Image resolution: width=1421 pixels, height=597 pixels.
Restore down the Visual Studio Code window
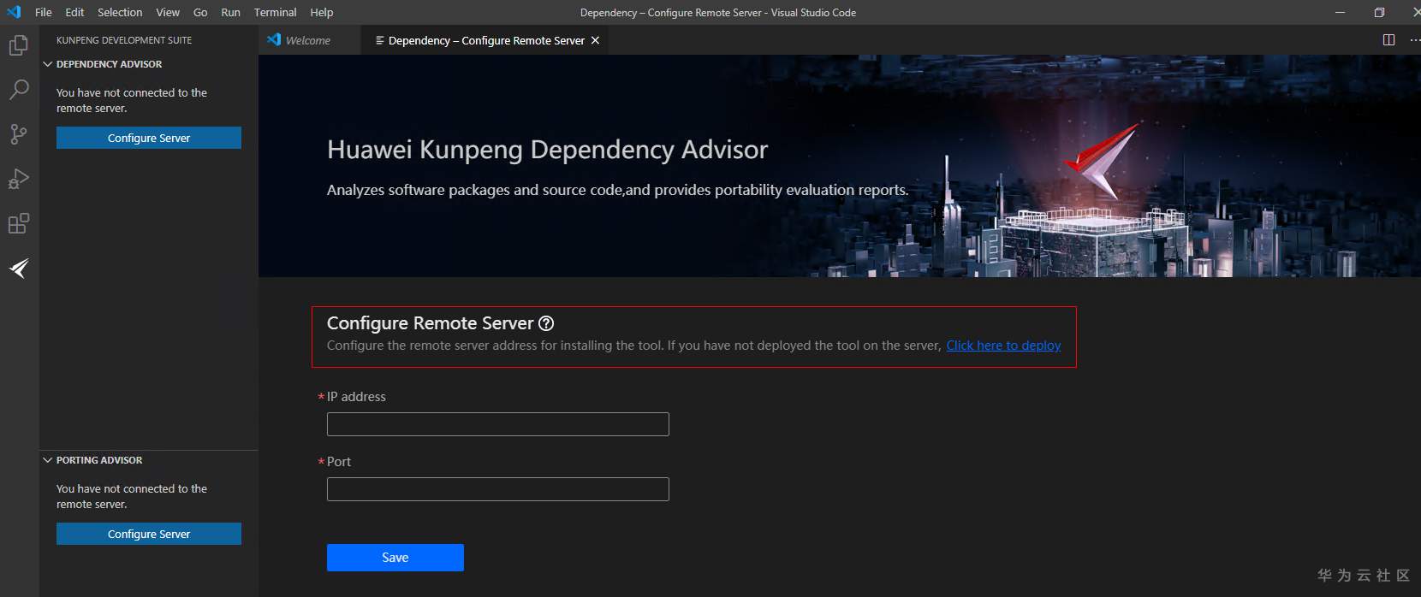pyautogui.click(x=1379, y=12)
